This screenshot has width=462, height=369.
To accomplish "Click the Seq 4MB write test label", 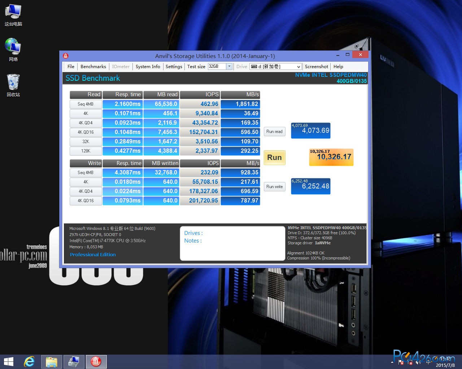I will click(86, 173).
